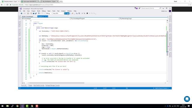192x108 pixels.
Task: Click the Save icon in toolbar
Action: [x=33, y=13]
